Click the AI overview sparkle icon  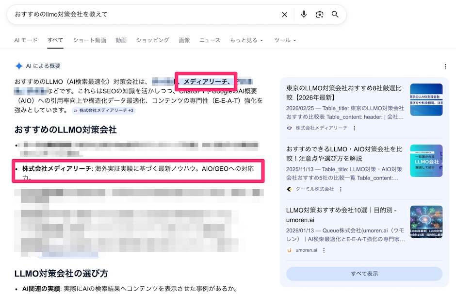[19, 66]
